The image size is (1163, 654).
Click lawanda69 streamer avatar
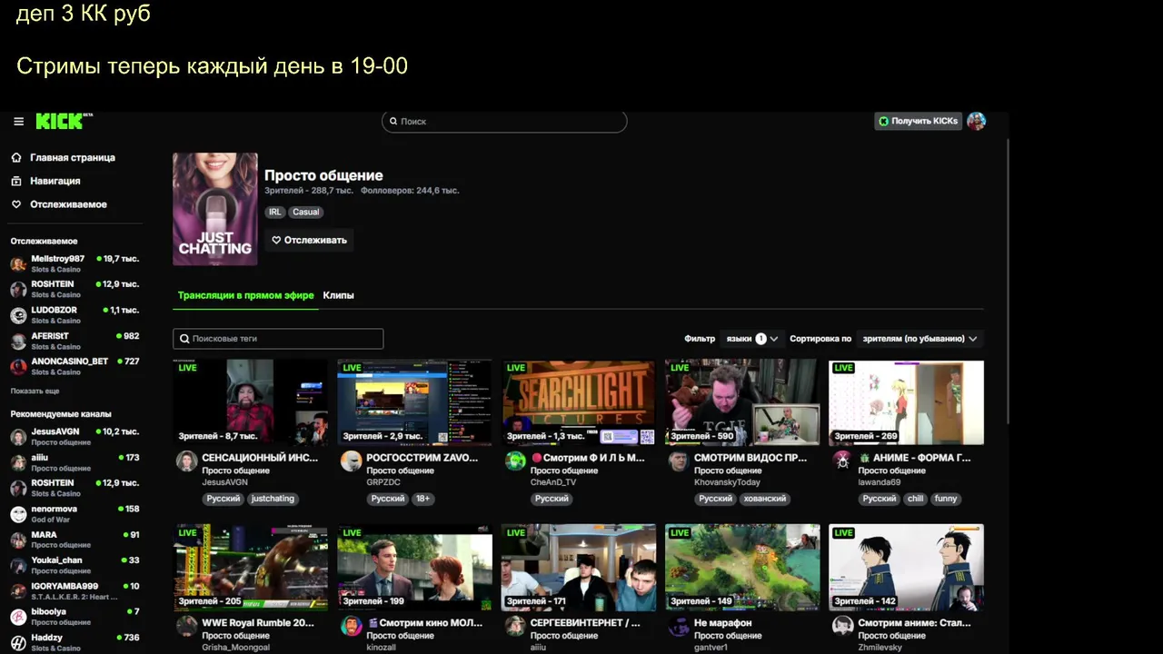[x=843, y=461]
